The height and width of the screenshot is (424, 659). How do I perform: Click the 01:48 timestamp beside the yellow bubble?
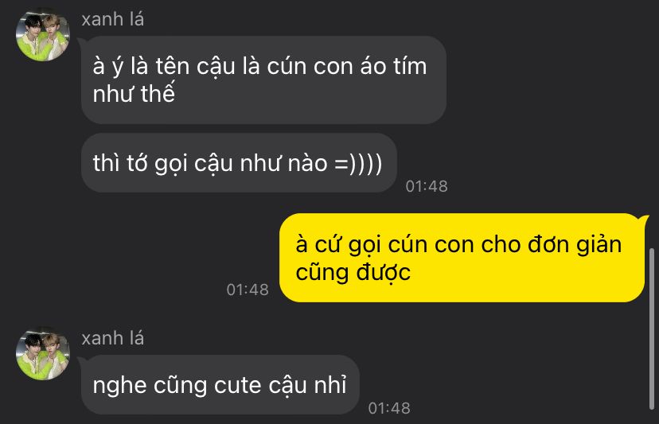(248, 290)
